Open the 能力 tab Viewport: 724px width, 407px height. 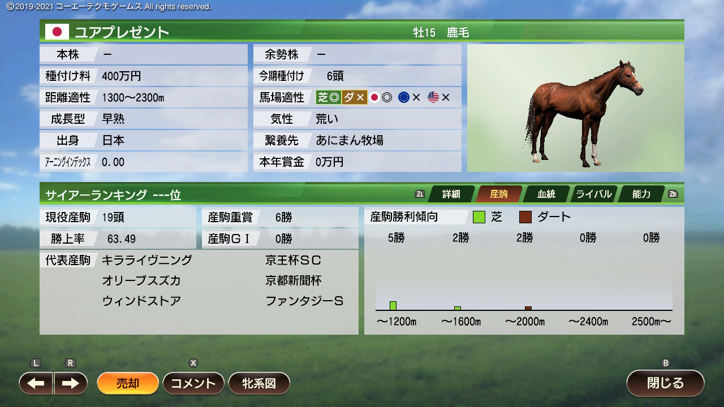[x=641, y=194]
